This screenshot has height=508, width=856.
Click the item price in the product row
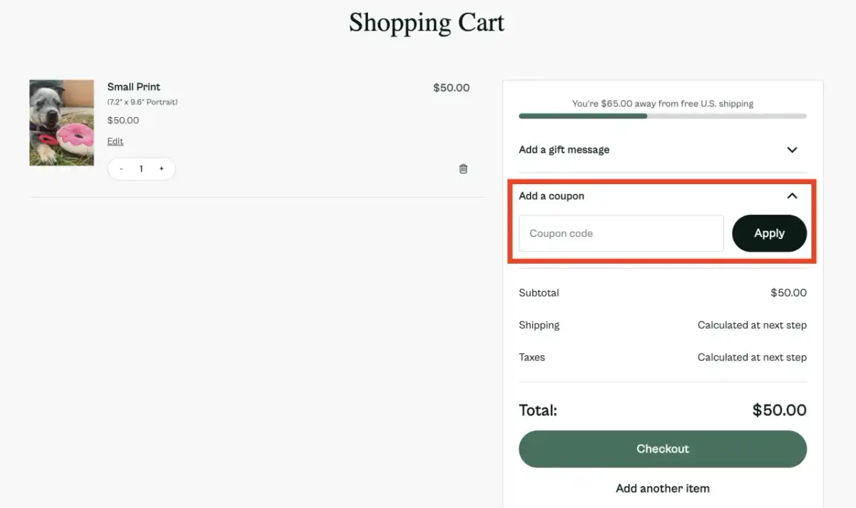coord(452,88)
